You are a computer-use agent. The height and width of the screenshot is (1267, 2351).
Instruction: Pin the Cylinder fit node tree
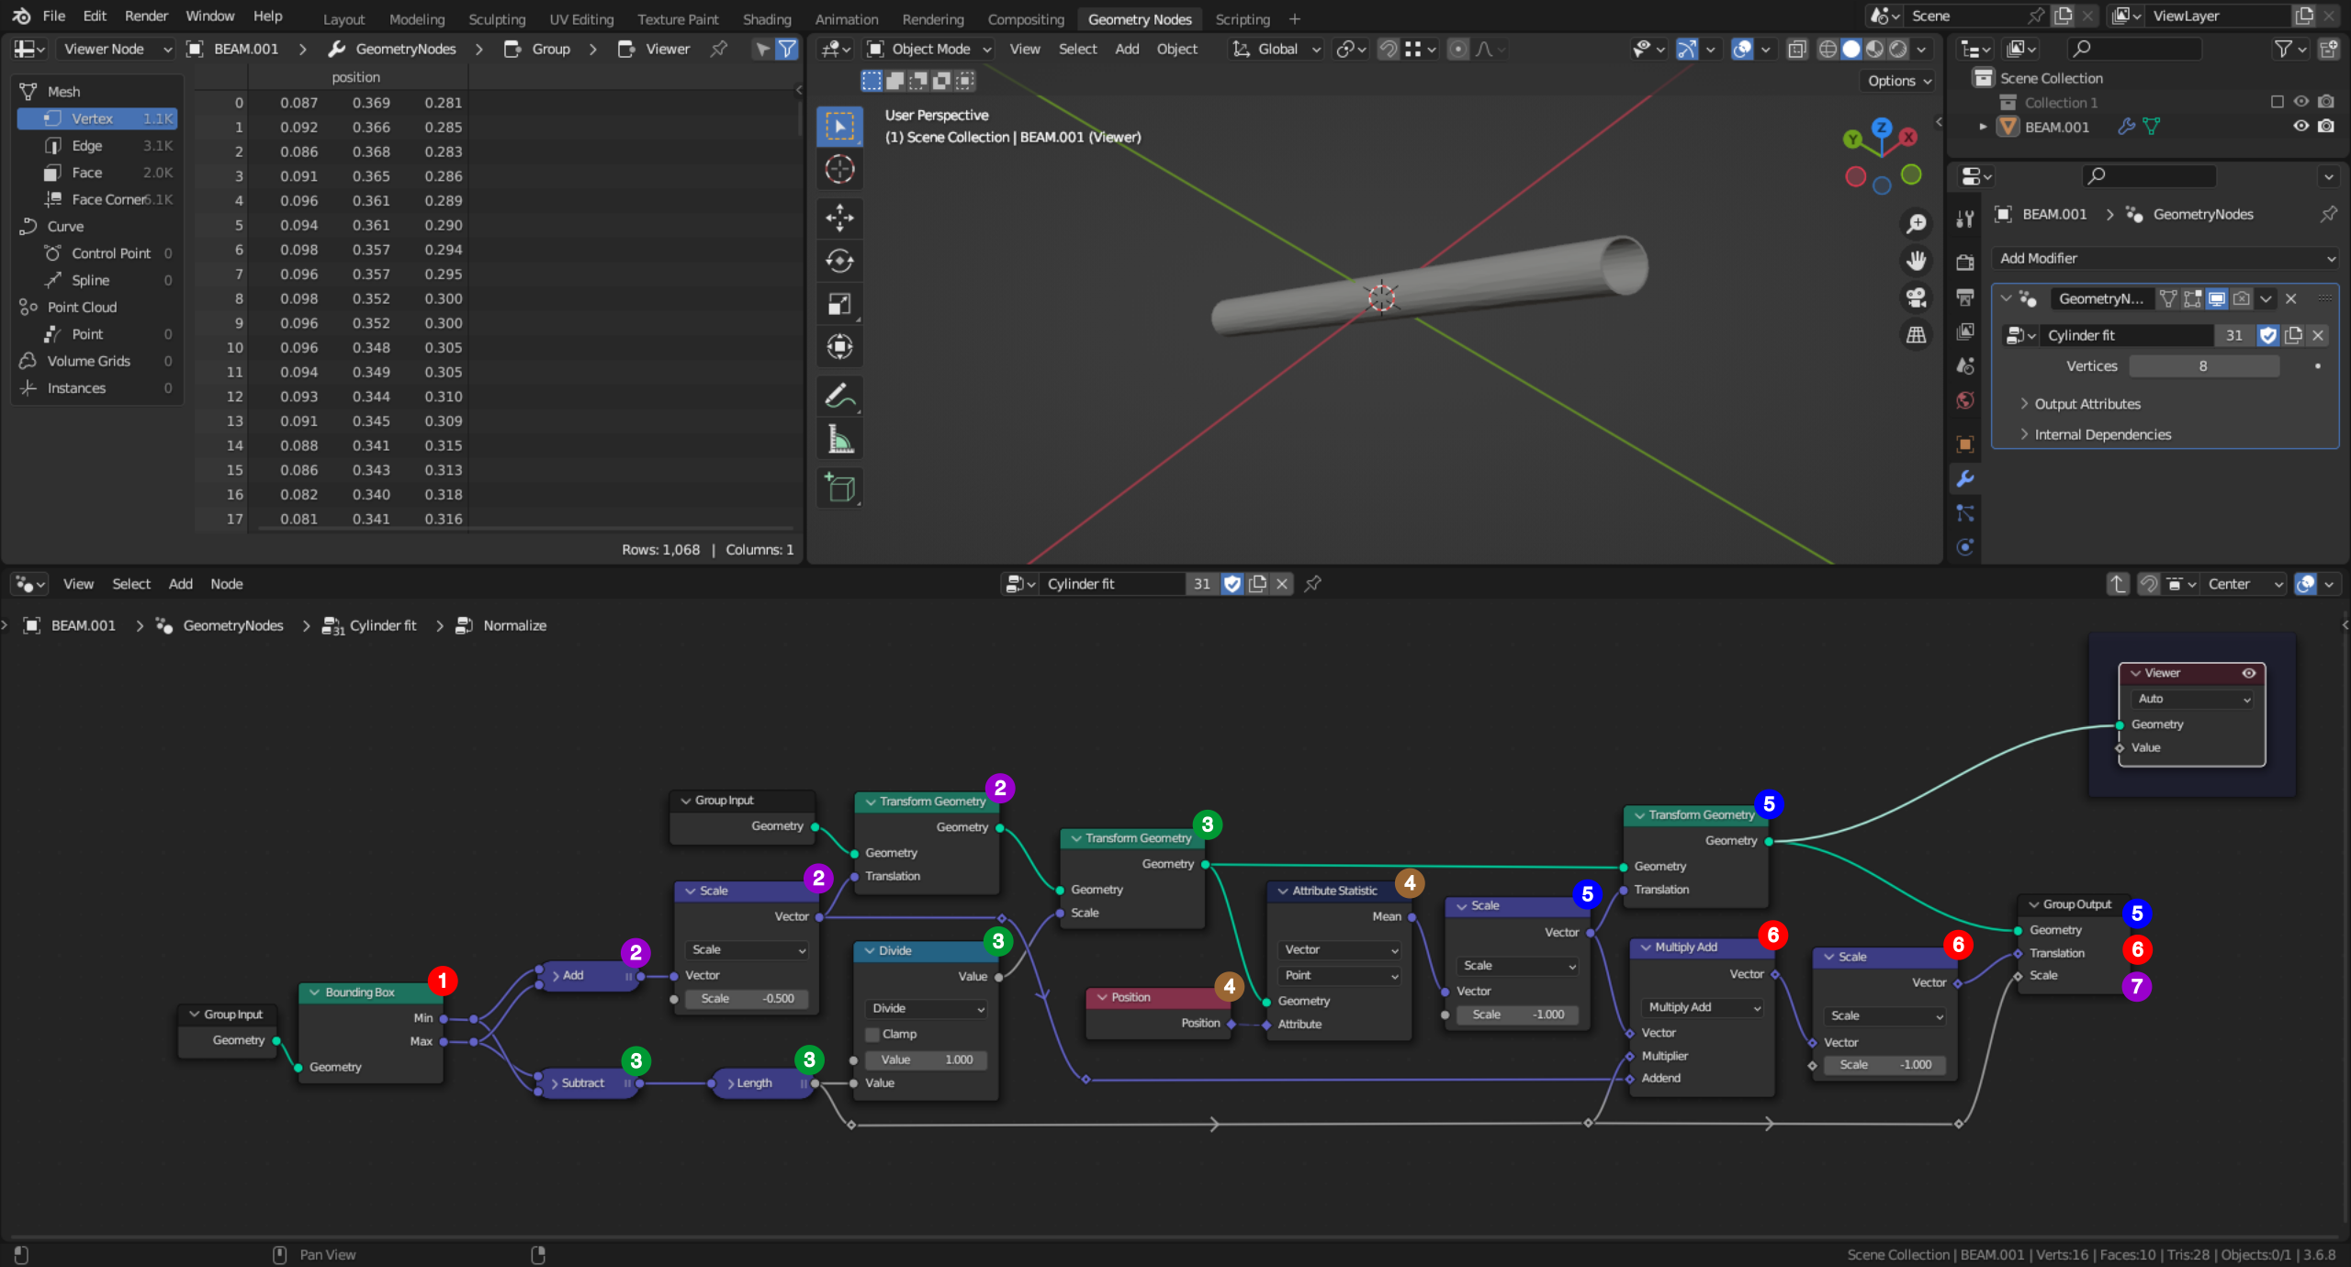tap(1313, 584)
